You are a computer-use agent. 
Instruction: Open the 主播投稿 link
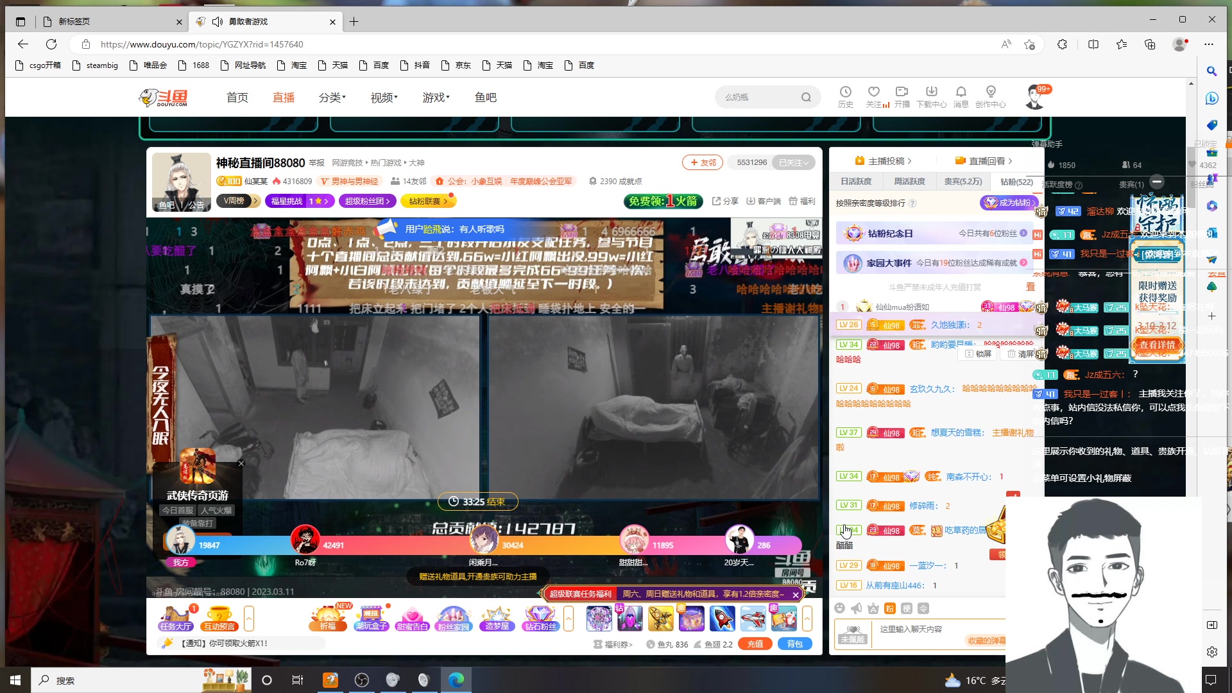pyautogui.click(x=883, y=161)
